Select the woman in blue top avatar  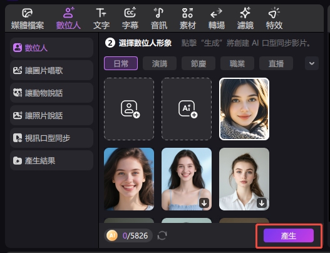click(x=187, y=179)
